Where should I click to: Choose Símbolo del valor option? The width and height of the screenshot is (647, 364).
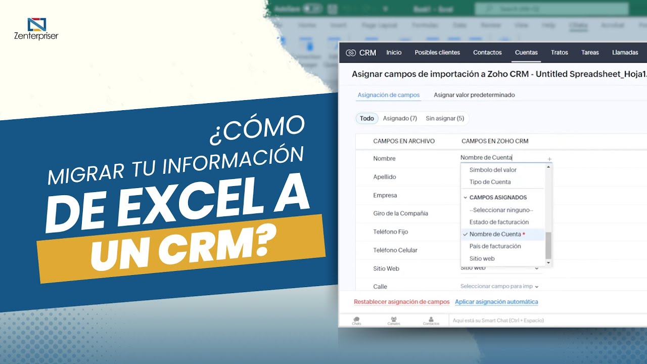(493, 170)
